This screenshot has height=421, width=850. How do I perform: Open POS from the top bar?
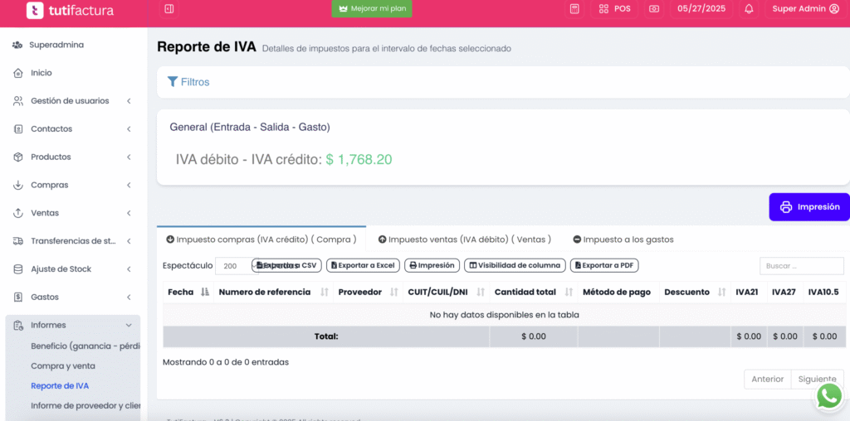[615, 9]
